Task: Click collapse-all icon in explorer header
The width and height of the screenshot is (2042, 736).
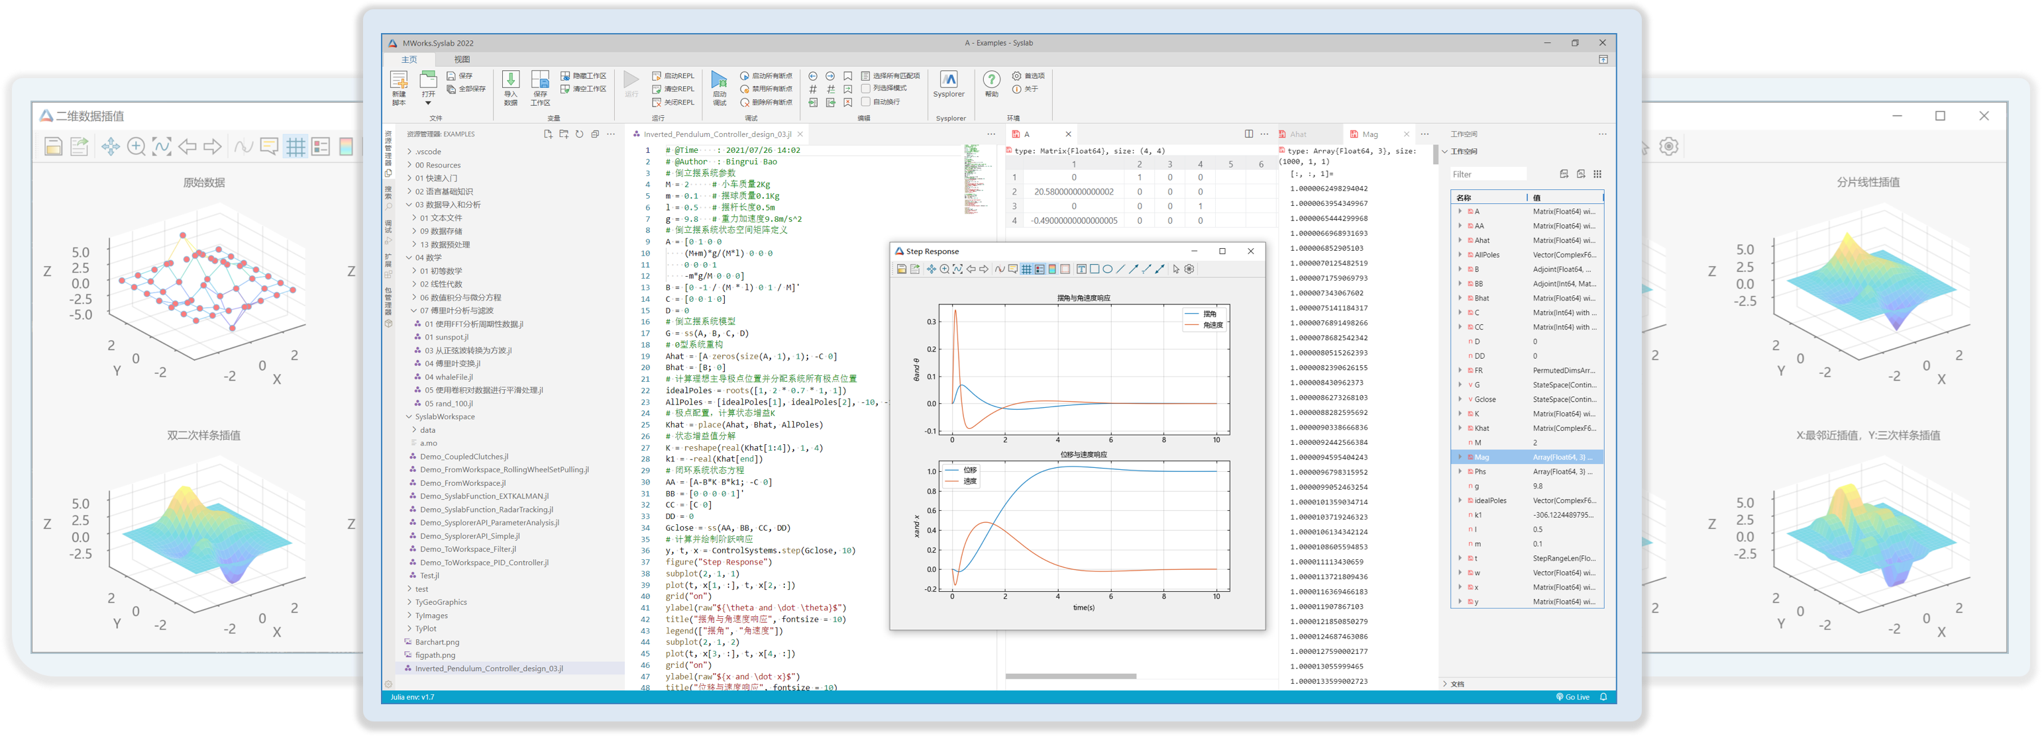Action: 596,134
